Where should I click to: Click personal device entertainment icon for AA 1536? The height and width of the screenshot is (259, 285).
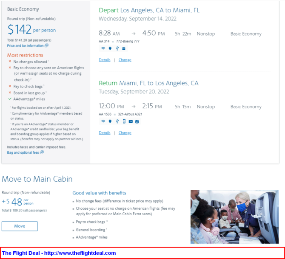click(124, 121)
